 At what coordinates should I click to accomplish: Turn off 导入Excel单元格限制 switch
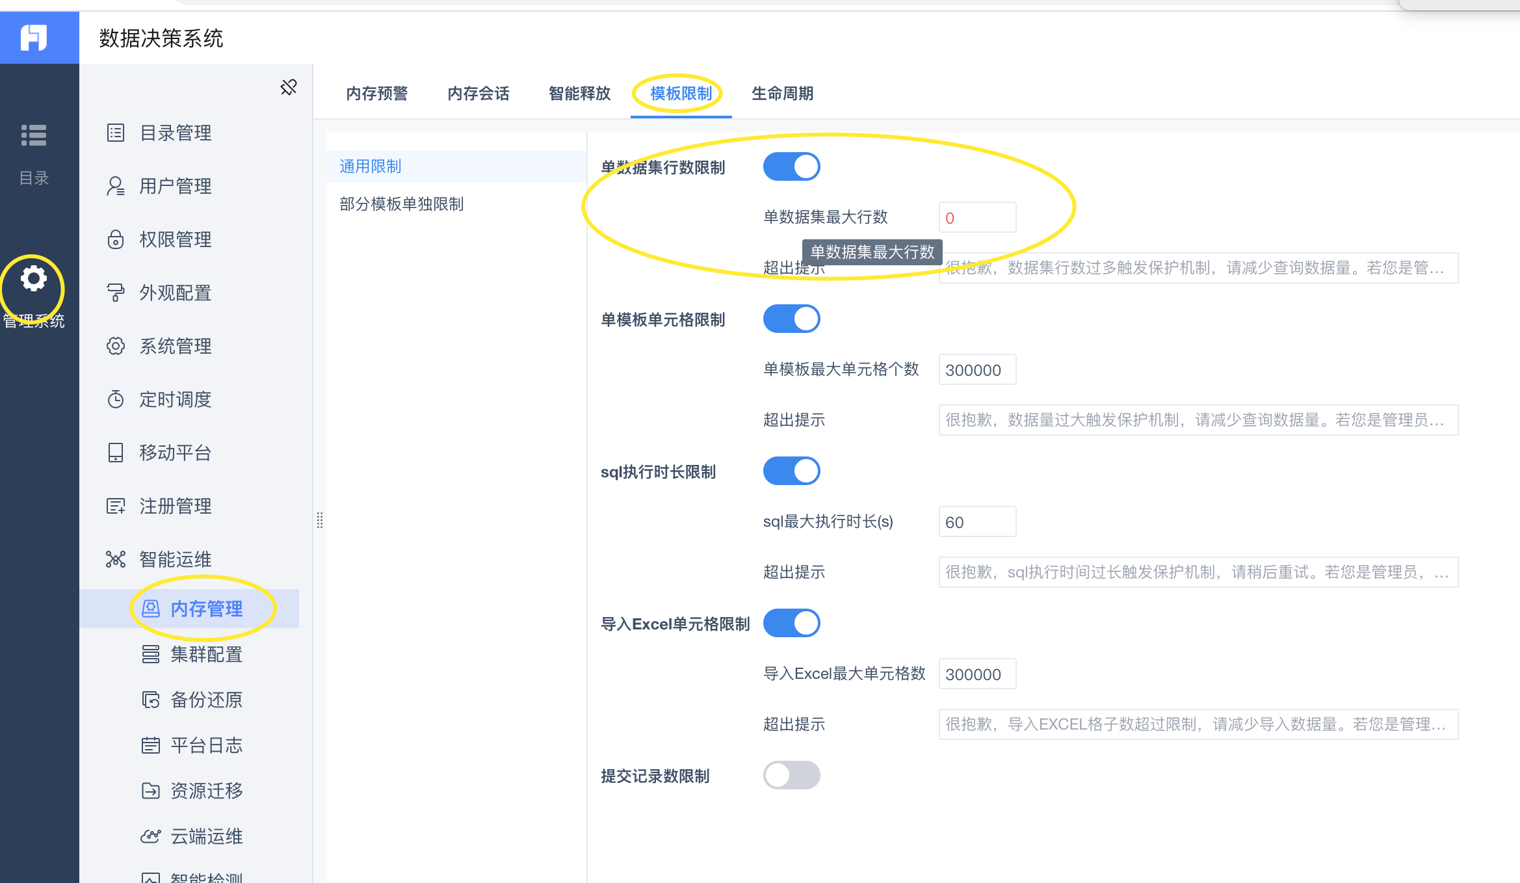(x=791, y=623)
